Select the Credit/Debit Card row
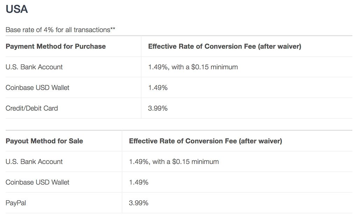This screenshot has width=358, height=218. [31, 108]
